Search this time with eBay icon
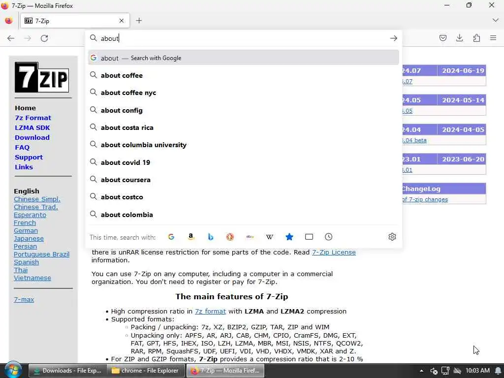The height and width of the screenshot is (378, 504). pos(250,237)
